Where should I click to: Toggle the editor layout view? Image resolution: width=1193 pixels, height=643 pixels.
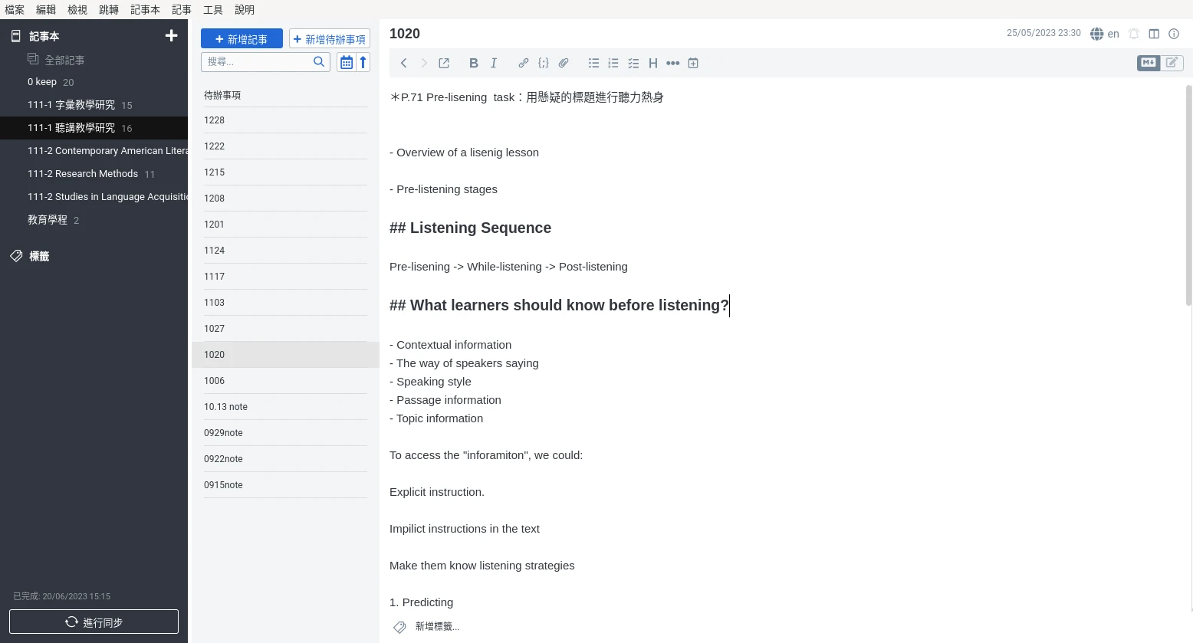click(1154, 34)
